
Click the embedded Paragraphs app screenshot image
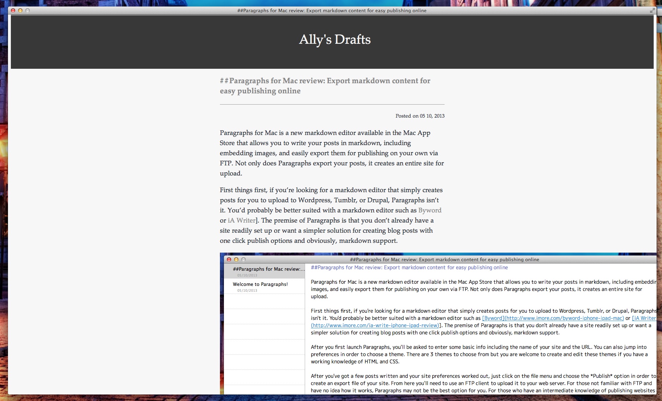tap(438, 324)
